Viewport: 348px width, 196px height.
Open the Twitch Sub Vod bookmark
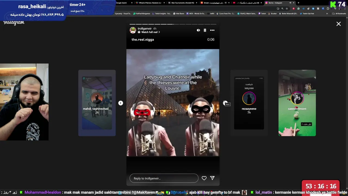(307, 13)
